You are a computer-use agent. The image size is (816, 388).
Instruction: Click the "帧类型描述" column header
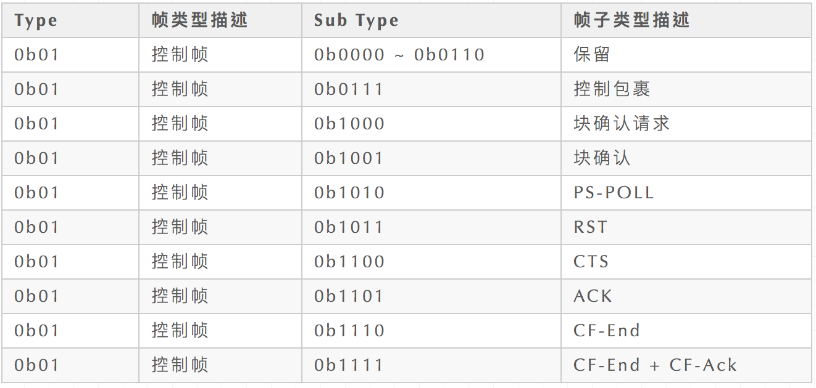tap(199, 20)
